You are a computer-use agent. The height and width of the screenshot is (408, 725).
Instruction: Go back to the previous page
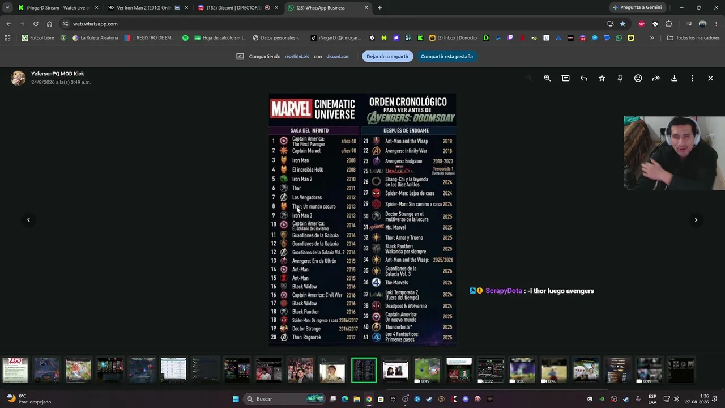(8, 24)
